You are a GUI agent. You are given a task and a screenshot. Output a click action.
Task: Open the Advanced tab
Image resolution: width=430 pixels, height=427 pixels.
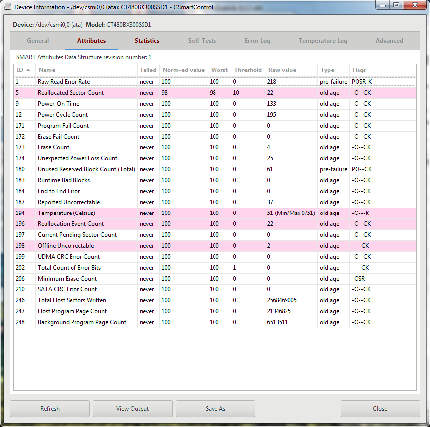pyautogui.click(x=389, y=41)
